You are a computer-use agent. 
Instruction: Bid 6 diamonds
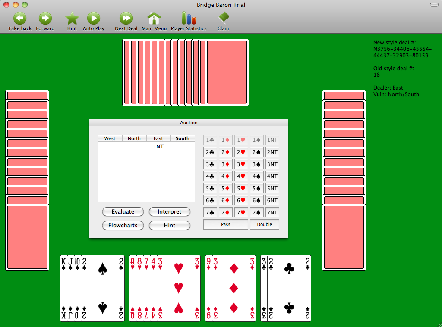pos(225,201)
